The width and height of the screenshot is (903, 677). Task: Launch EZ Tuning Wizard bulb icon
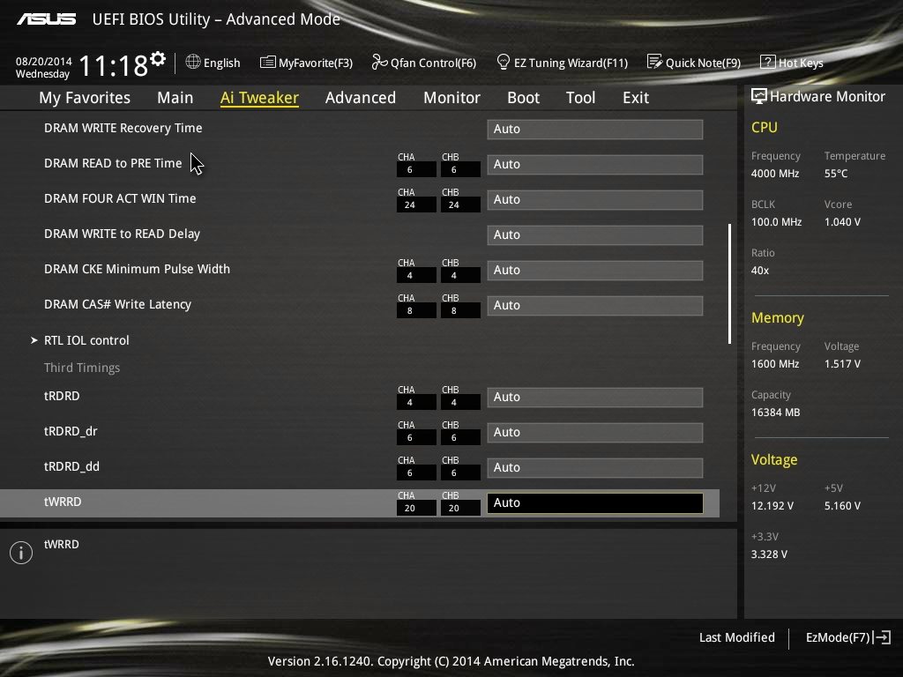click(504, 62)
